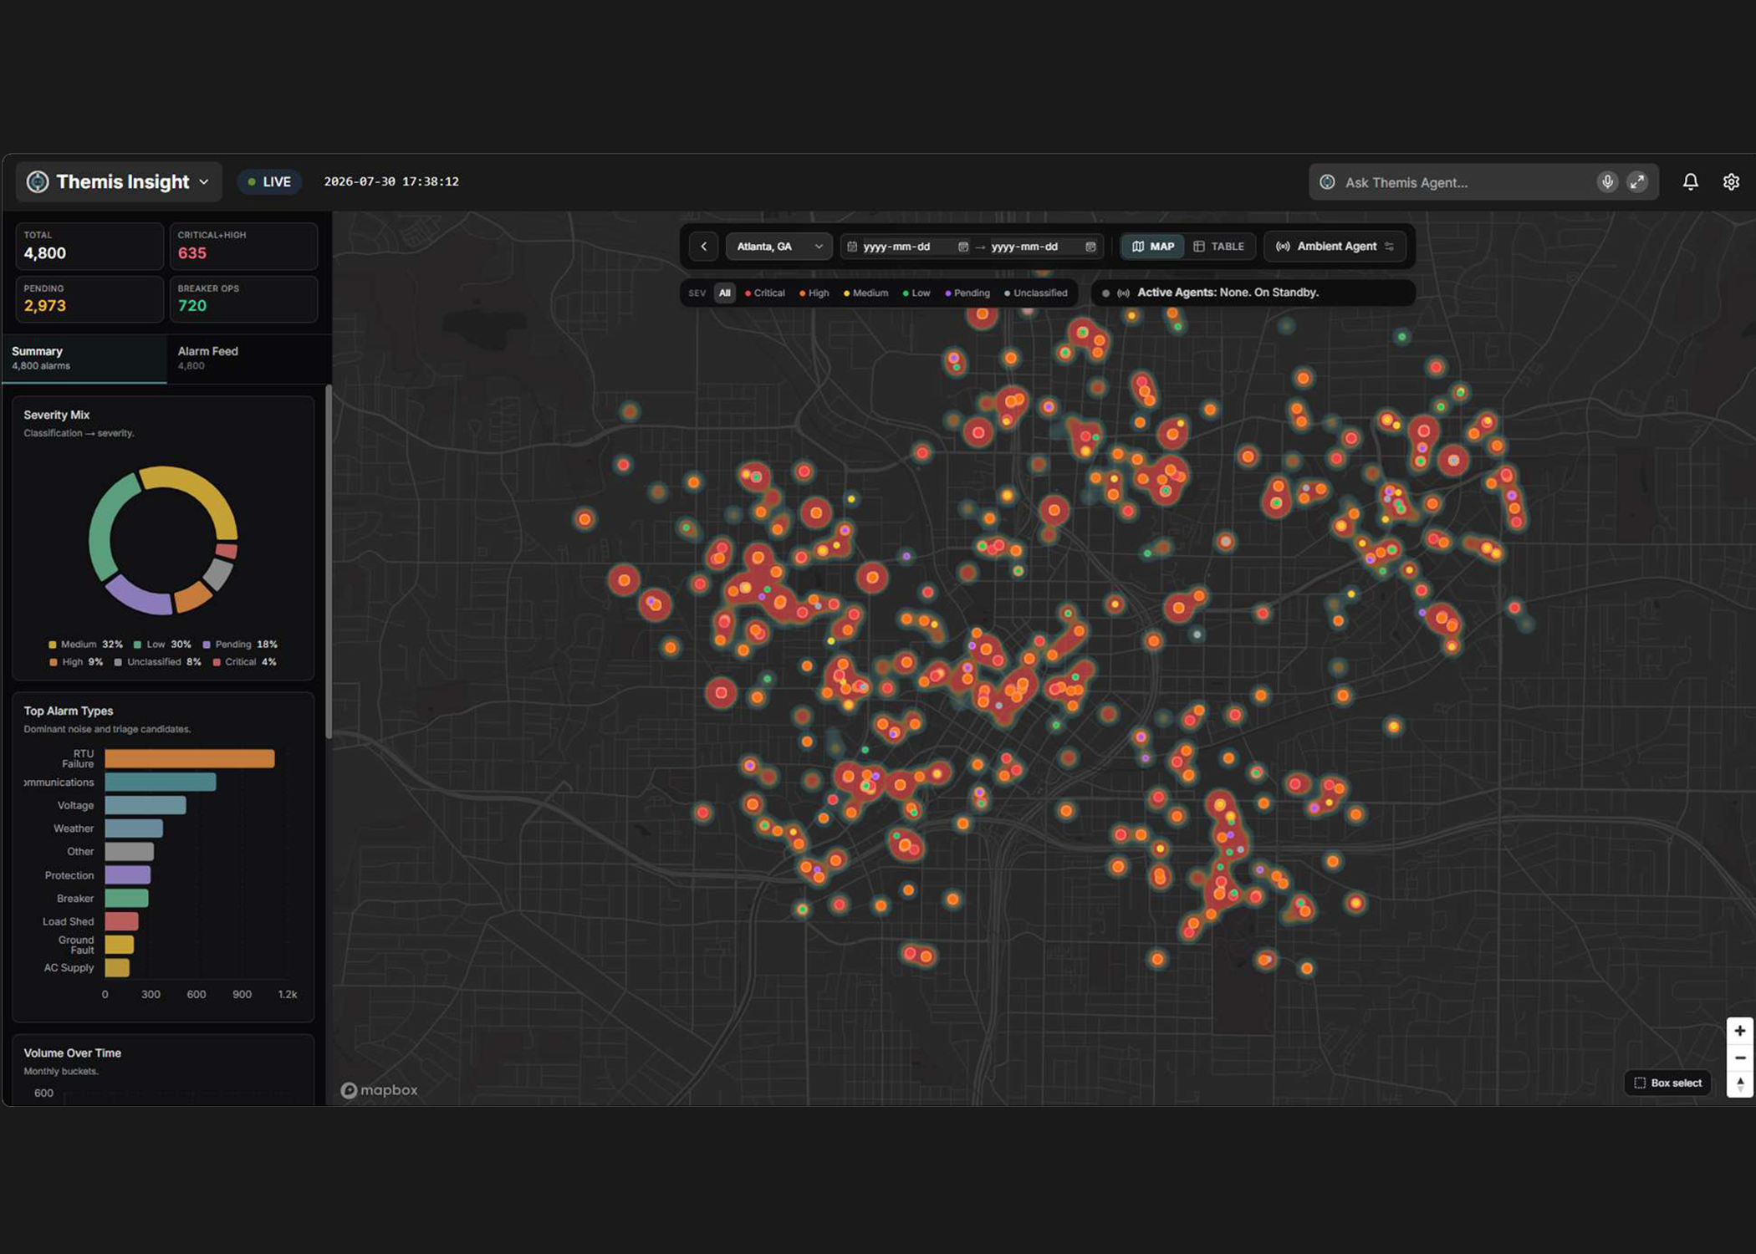This screenshot has height=1254, width=1756.
Task: Click the Voltage bar in chart
Action: pyautogui.click(x=145, y=805)
